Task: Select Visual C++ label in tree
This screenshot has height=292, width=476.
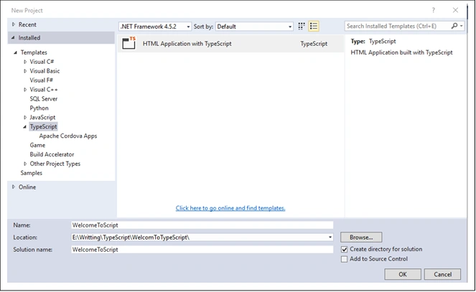Action: point(44,90)
